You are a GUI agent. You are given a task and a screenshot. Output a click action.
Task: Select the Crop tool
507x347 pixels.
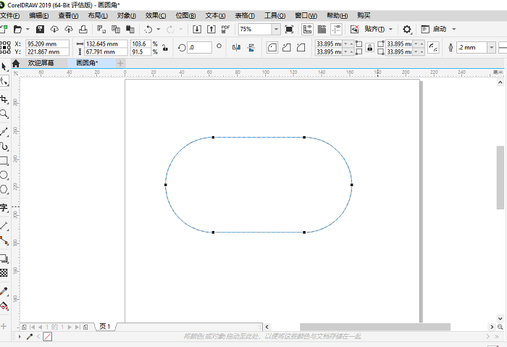click(4, 99)
